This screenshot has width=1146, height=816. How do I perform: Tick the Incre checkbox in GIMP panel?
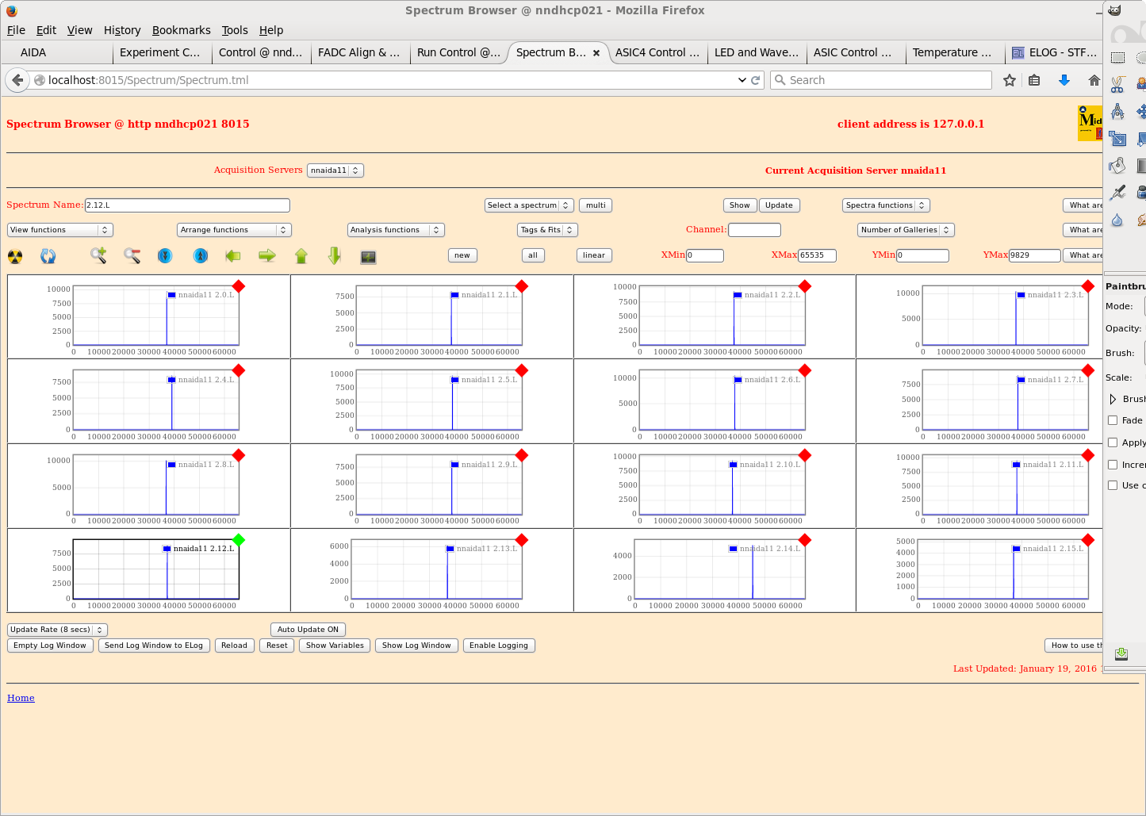tap(1113, 465)
